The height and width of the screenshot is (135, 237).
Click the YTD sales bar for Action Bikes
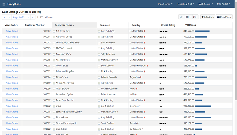tap(196, 66)
